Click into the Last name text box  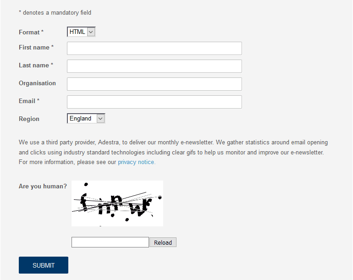pyautogui.click(x=154, y=66)
